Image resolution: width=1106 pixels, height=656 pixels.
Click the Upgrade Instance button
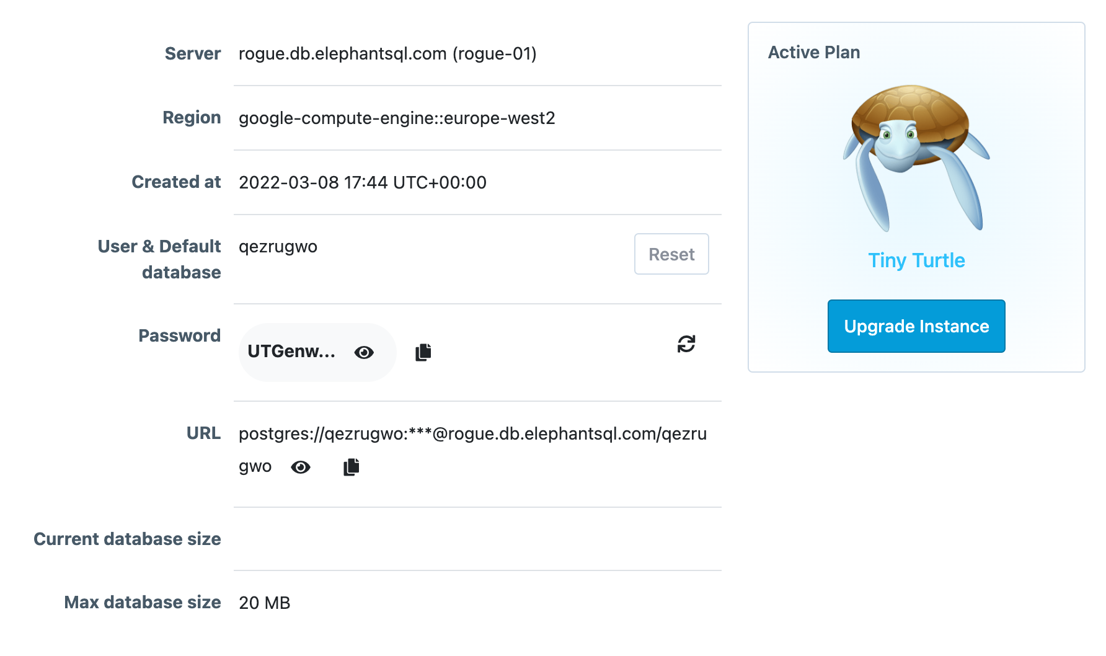click(x=916, y=326)
